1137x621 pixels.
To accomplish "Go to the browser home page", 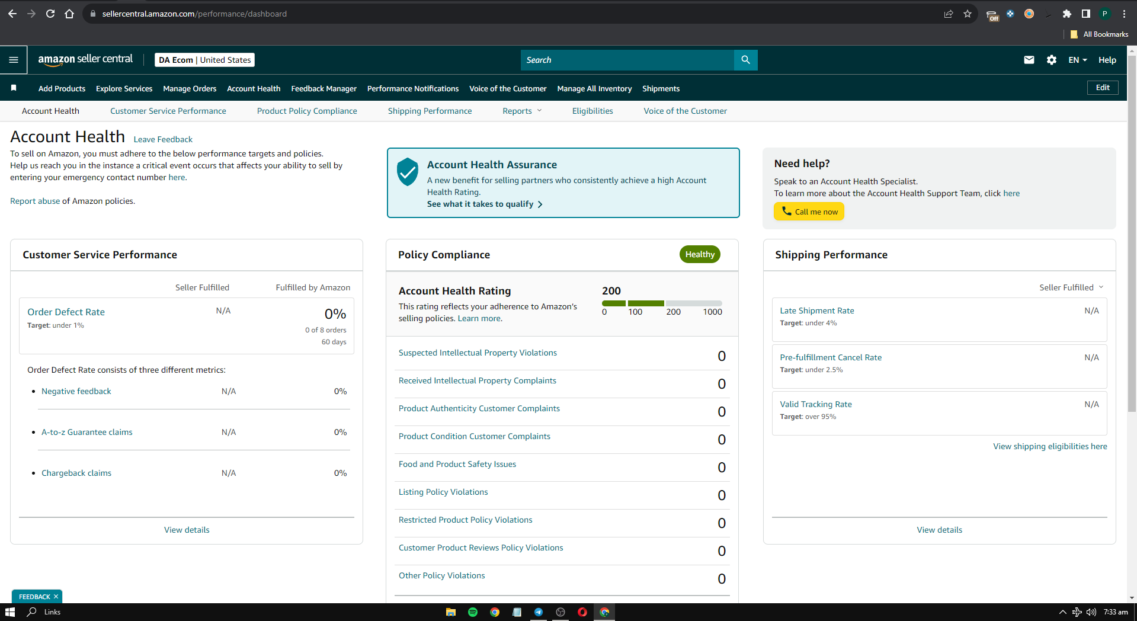I will pyautogui.click(x=69, y=14).
